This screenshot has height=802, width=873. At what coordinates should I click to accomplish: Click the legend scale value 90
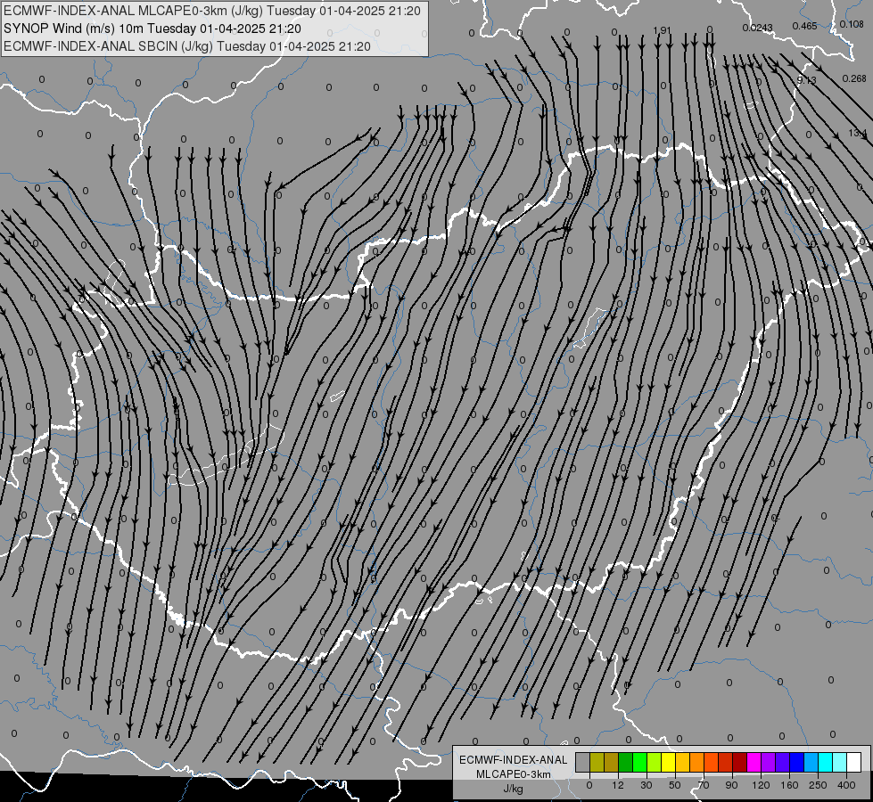coord(731,785)
